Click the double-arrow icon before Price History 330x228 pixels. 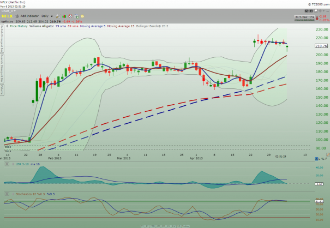7,26
